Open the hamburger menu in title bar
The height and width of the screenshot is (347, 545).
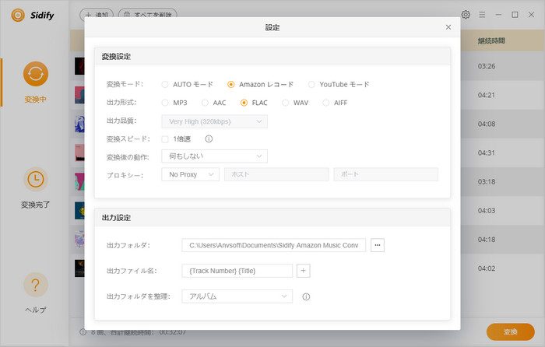(482, 15)
